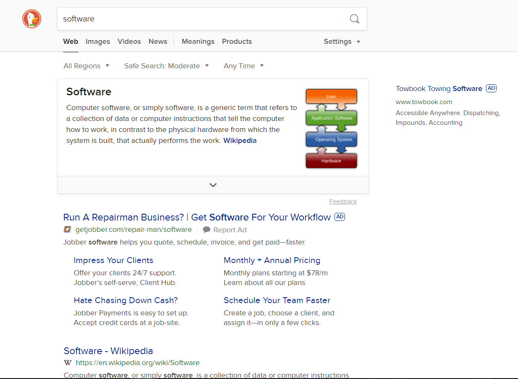Click the Jobber favicon beside getjobber.com
This screenshot has height=379, width=518.
click(67, 230)
